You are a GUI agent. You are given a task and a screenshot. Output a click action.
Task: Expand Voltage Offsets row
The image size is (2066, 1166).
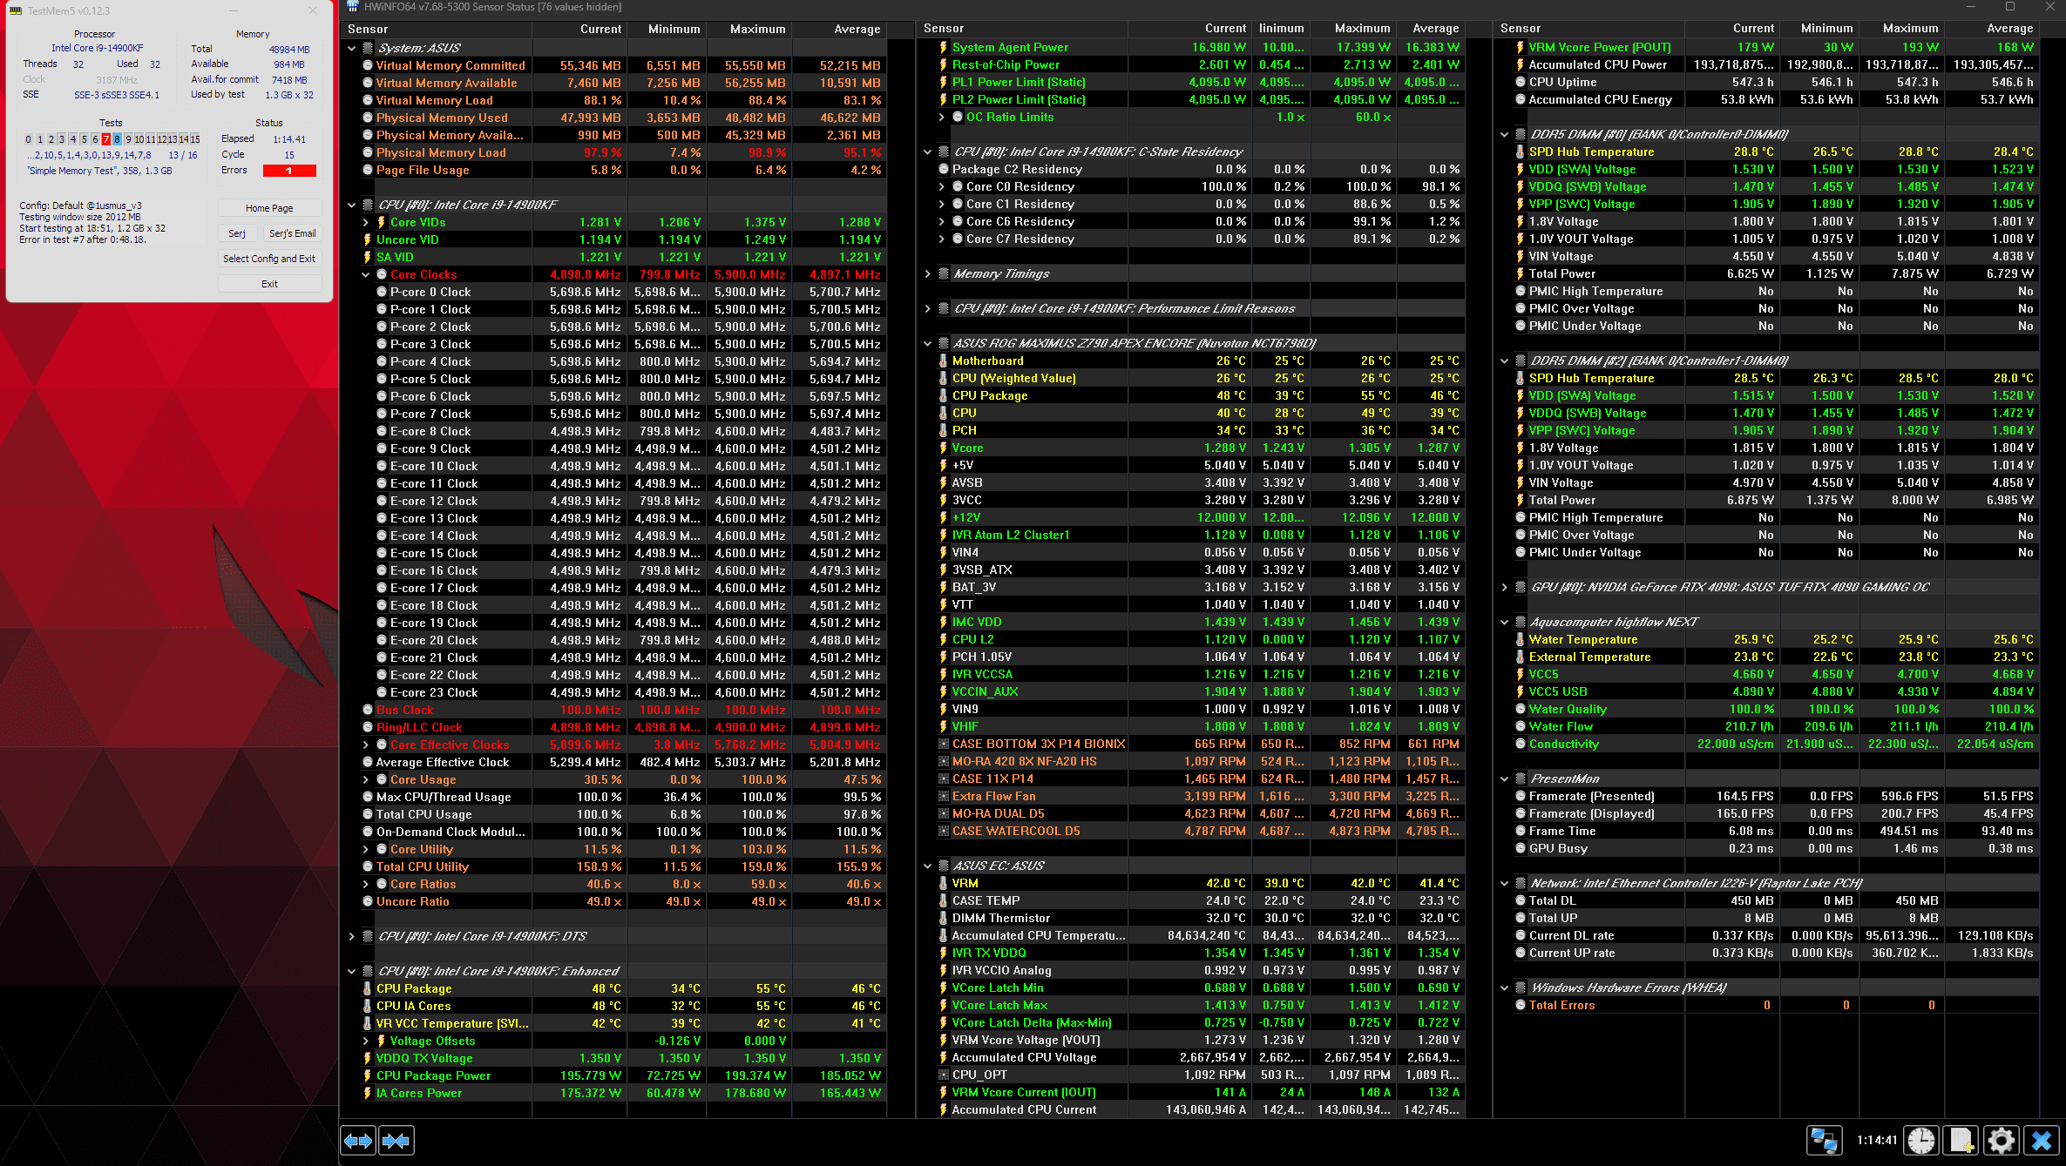click(x=366, y=1041)
